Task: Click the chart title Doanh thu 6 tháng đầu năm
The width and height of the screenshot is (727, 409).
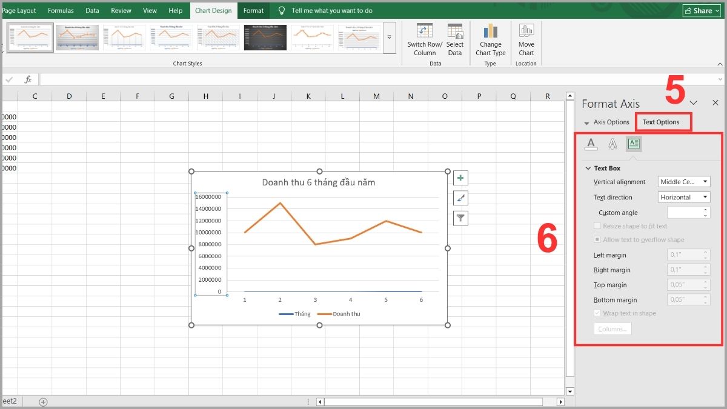Action: coord(319,182)
